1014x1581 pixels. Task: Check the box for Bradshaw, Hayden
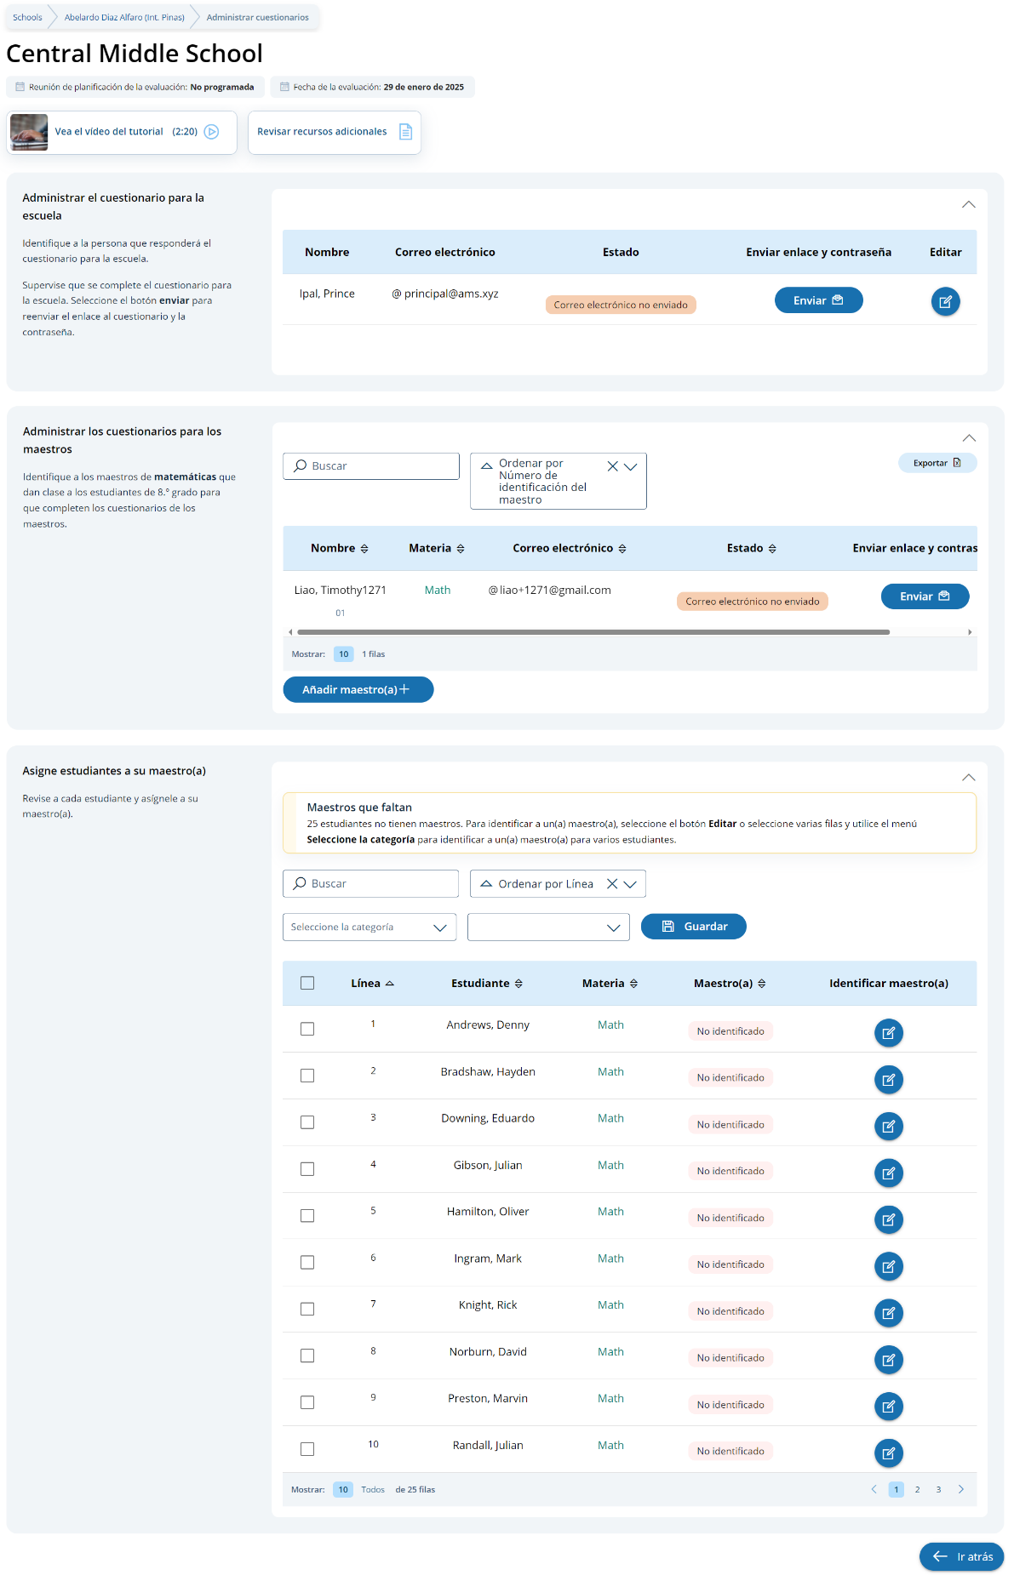pos(307,1076)
